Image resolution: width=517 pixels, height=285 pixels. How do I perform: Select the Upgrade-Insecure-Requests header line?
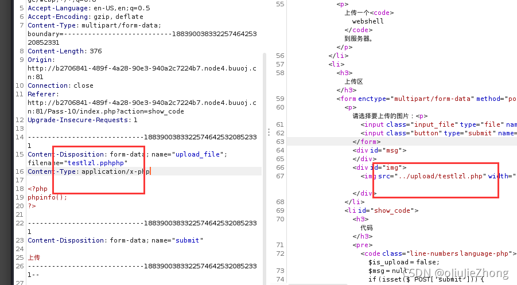click(83, 120)
